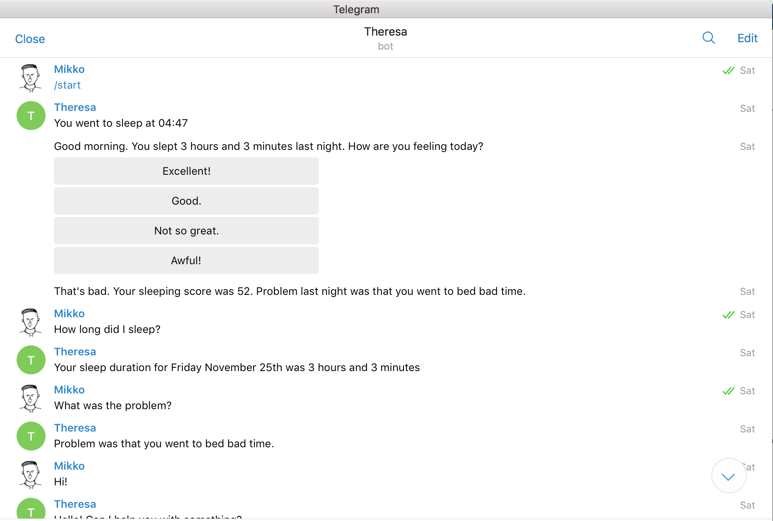Click Mikko name above 'How long did I sleep?'
This screenshot has height=521, width=773.
click(x=69, y=314)
